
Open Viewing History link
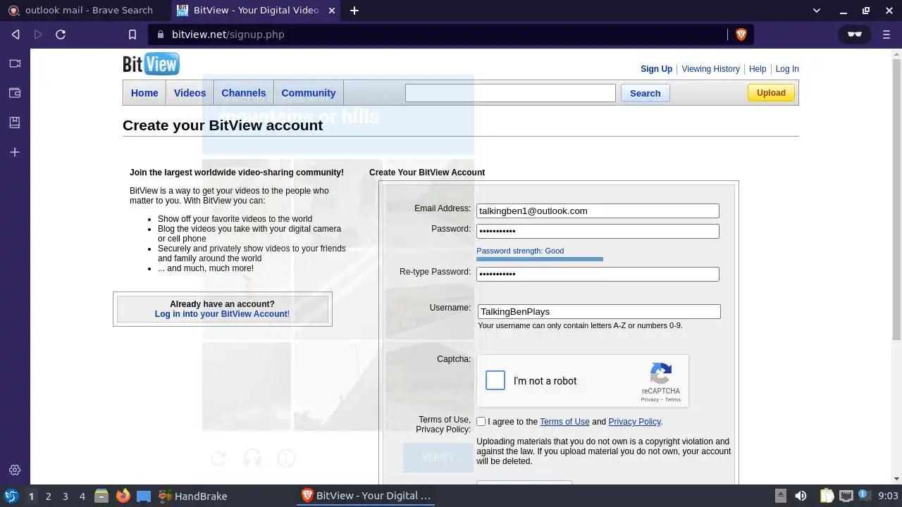(710, 69)
